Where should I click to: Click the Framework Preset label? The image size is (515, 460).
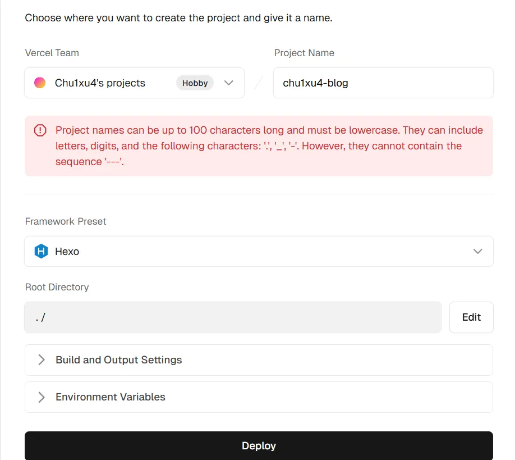(66, 221)
